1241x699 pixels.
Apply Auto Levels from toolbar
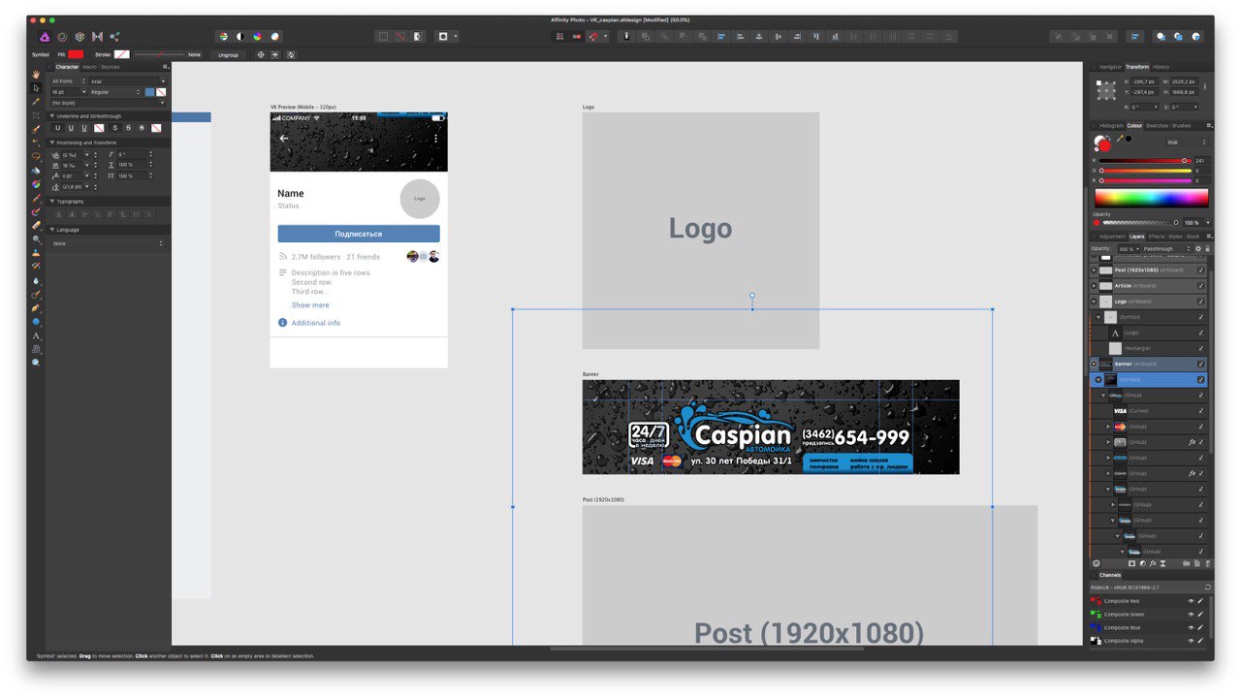pyautogui.click(x=223, y=36)
